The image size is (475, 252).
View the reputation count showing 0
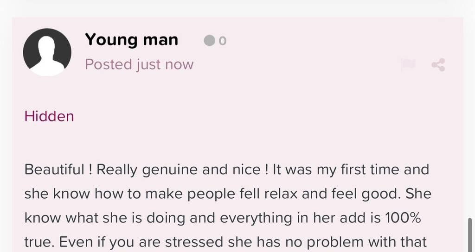coord(223,41)
